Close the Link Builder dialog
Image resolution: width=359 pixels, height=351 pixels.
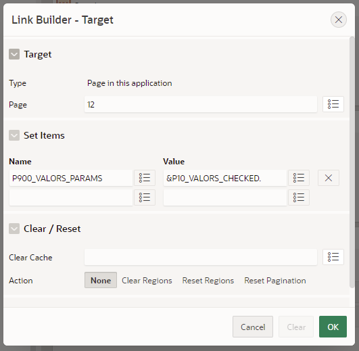[x=339, y=20]
